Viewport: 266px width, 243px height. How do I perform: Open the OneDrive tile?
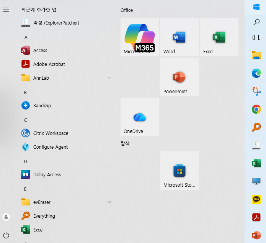140,117
